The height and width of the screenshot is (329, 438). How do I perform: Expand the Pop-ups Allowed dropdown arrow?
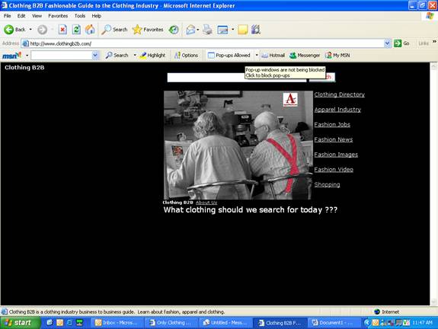257,56
